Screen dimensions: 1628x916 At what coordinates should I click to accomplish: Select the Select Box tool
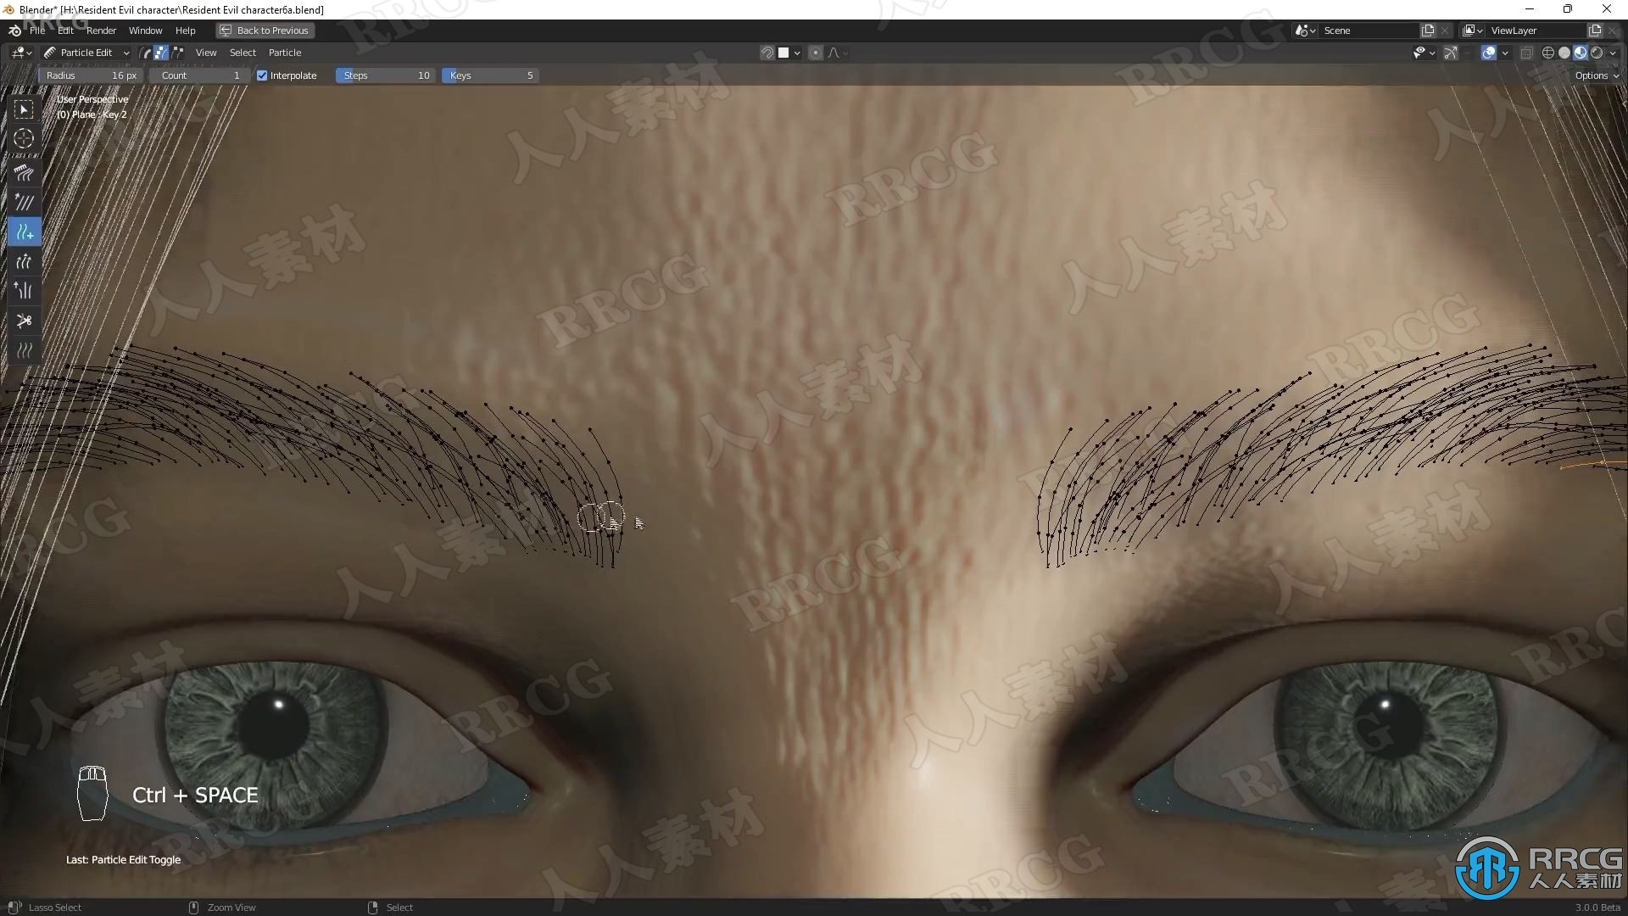click(x=24, y=109)
